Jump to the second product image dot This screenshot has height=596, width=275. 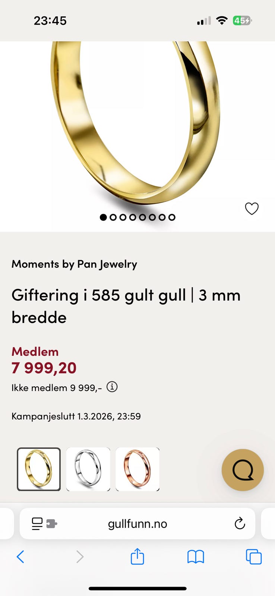point(113,217)
